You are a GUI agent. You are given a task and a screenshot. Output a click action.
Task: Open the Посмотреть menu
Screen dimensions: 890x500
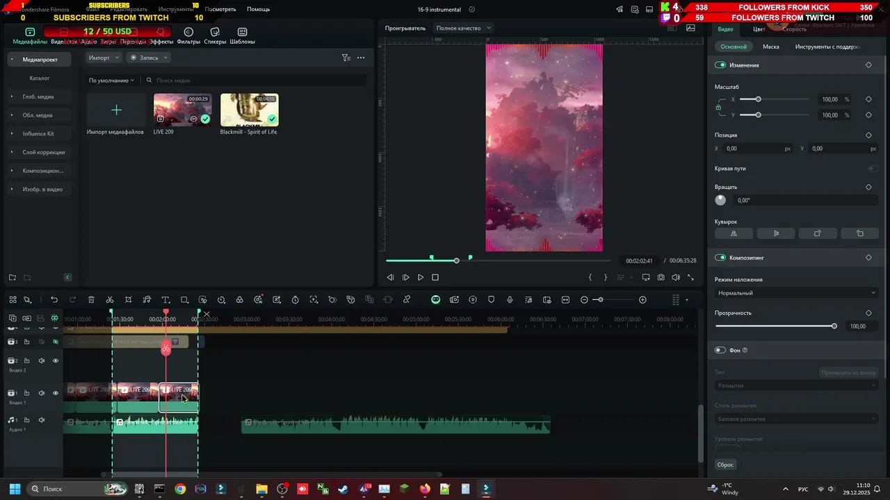click(220, 10)
